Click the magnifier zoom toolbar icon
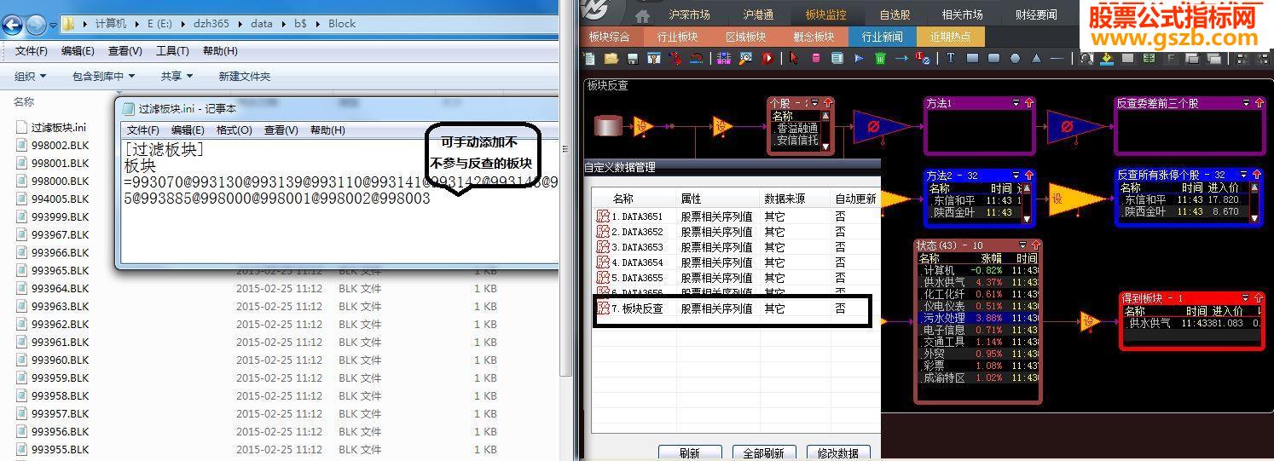Image resolution: width=1274 pixels, height=461 pixels. [1086, 58]
